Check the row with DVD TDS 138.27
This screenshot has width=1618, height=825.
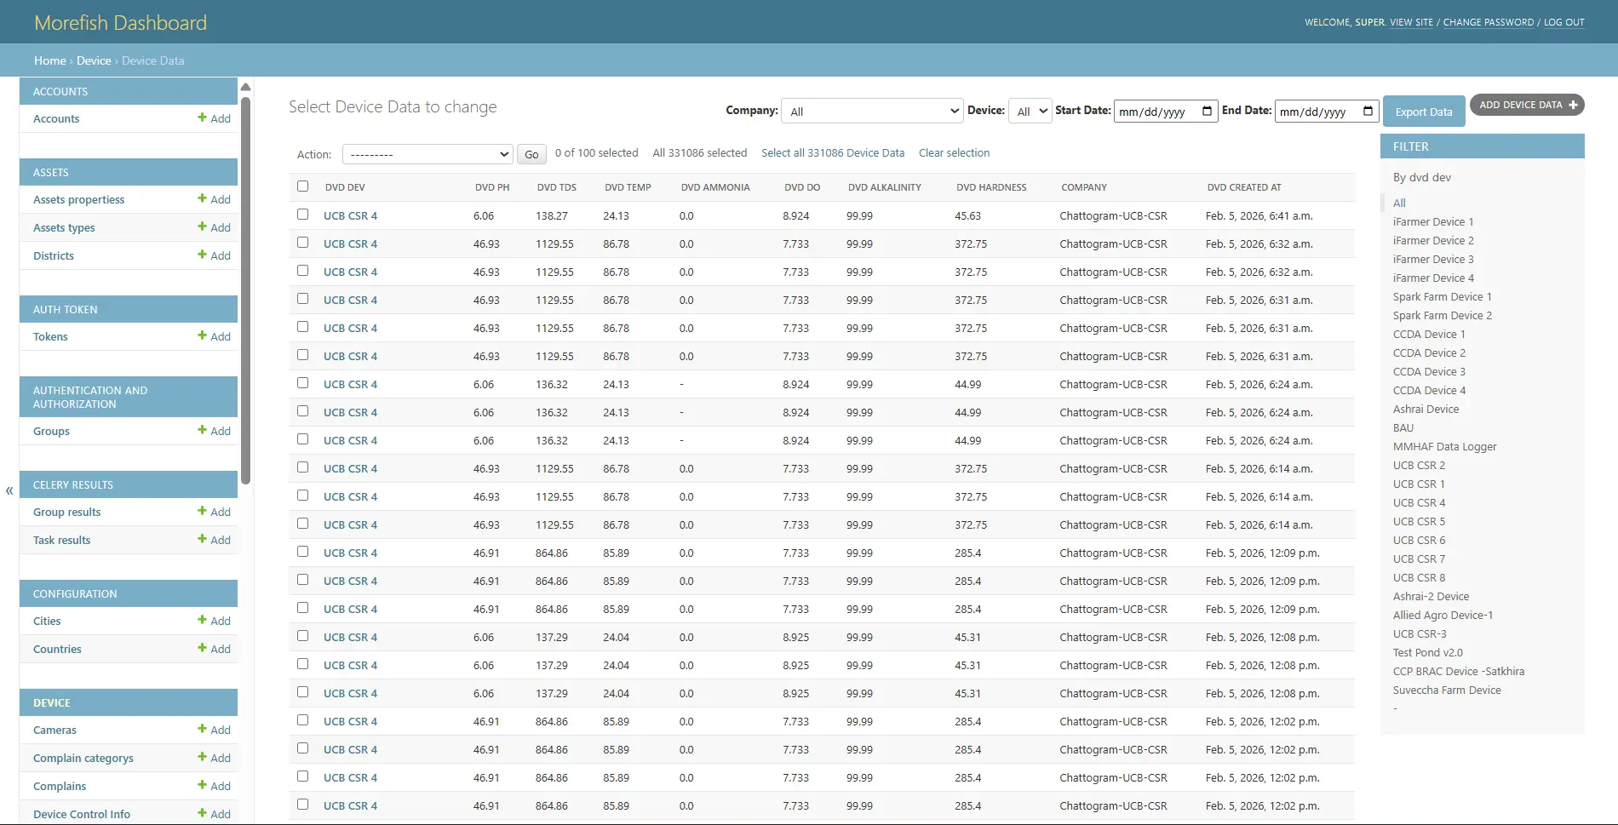pyautogui.click(x=302, y=215)
